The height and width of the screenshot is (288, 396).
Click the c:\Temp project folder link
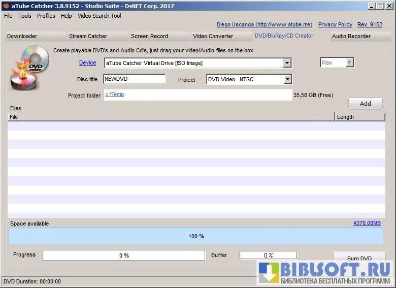point(114,94)
